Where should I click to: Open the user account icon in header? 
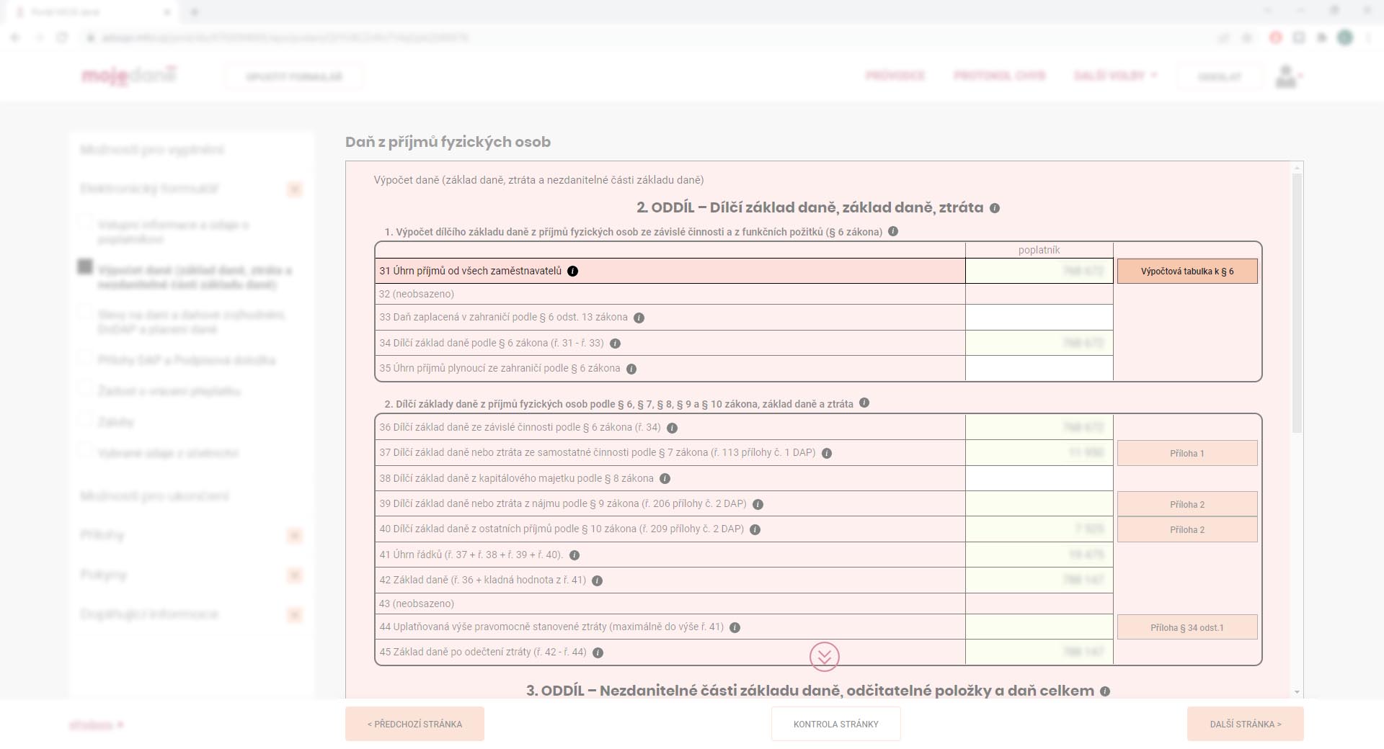point(1286,76)
